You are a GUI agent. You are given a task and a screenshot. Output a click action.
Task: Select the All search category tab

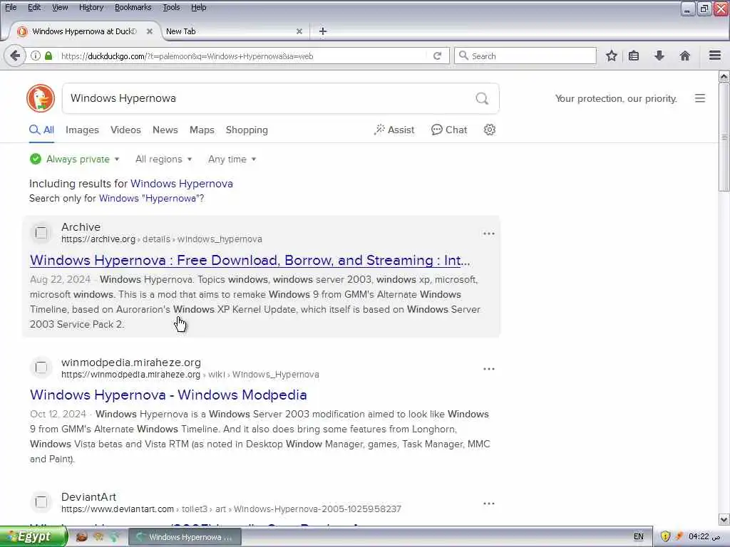pos(42,130)
